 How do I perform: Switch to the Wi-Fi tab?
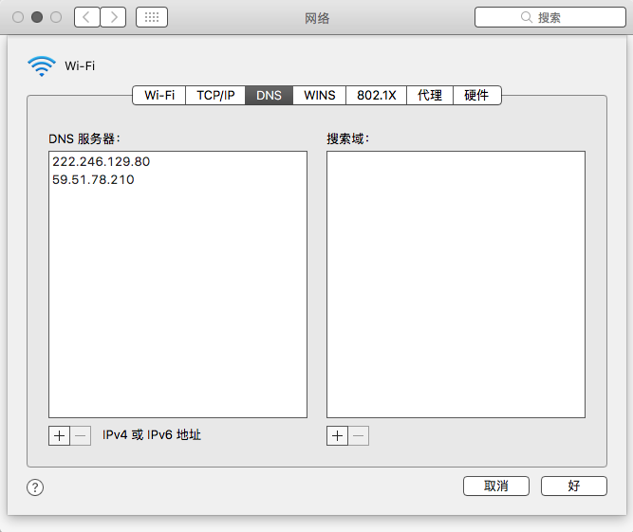[x=159, y=96]
